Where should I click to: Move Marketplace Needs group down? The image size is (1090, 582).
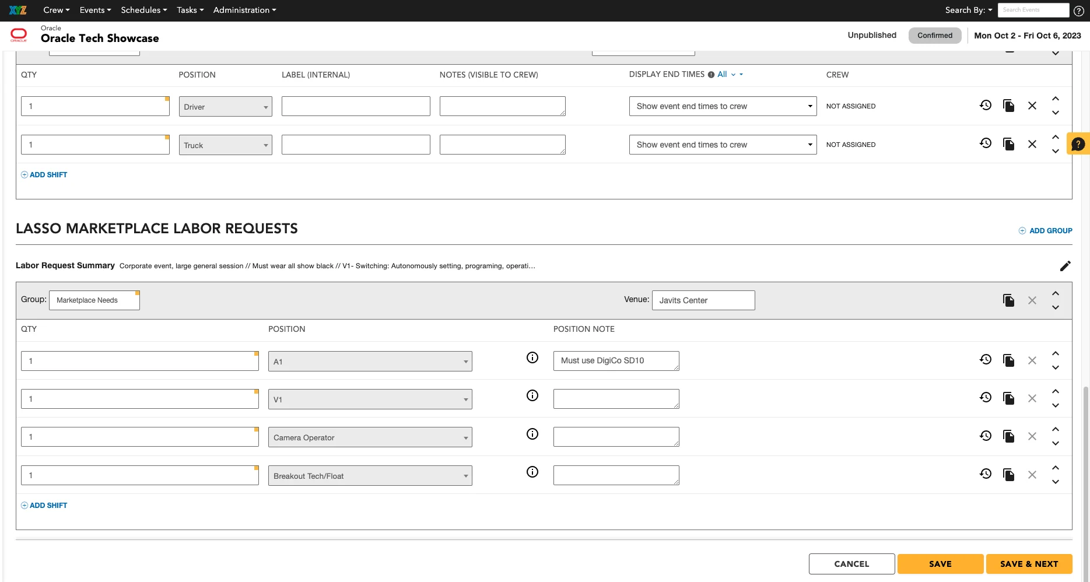tap(1056, 308)
